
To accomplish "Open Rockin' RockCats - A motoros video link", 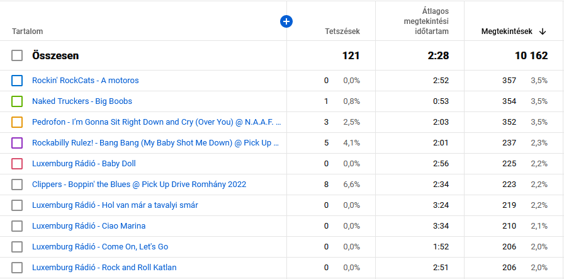I will [x=86, y=81].
